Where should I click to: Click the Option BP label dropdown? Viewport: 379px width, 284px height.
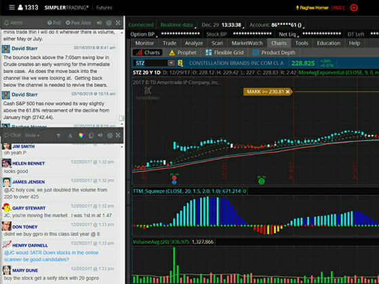point(144,35)
